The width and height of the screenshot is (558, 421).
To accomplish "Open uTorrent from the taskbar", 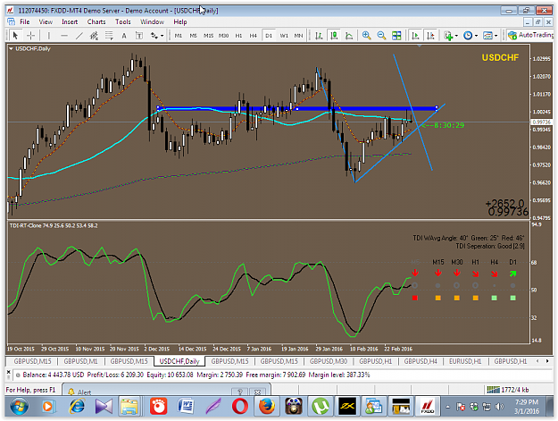I will 321,407.
